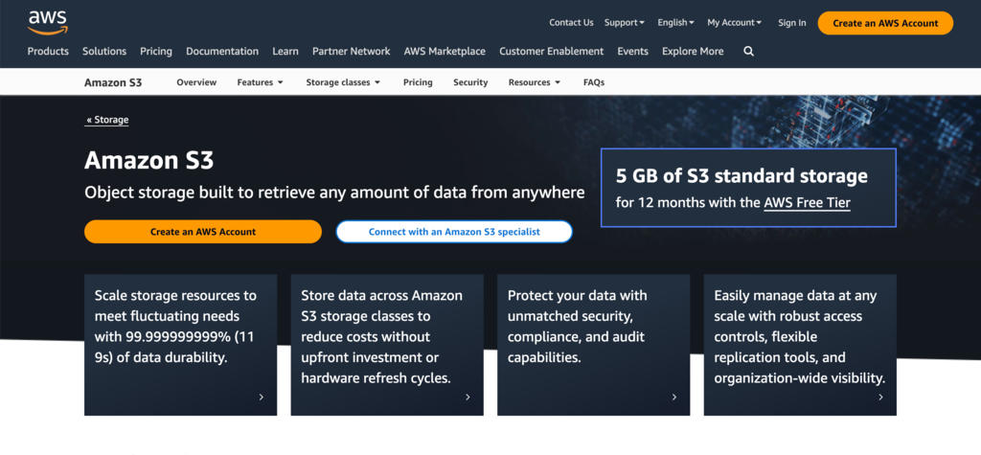The image size is (981, 455).
Task: Click the orange Create an AWS Account hero button
Action: point(203,232)
